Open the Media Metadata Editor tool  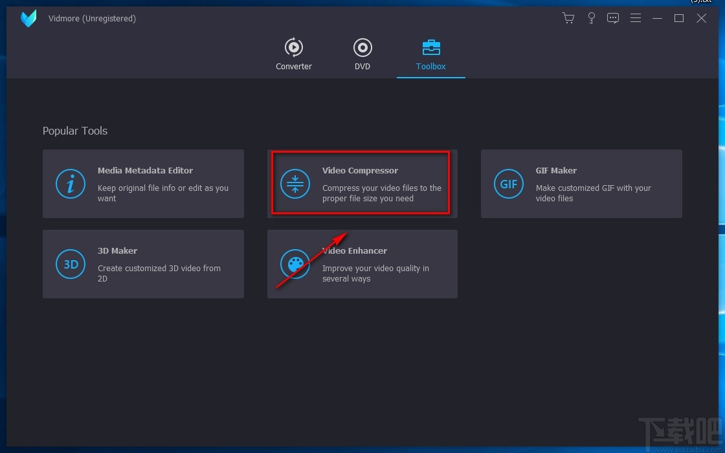click(143, 184)
